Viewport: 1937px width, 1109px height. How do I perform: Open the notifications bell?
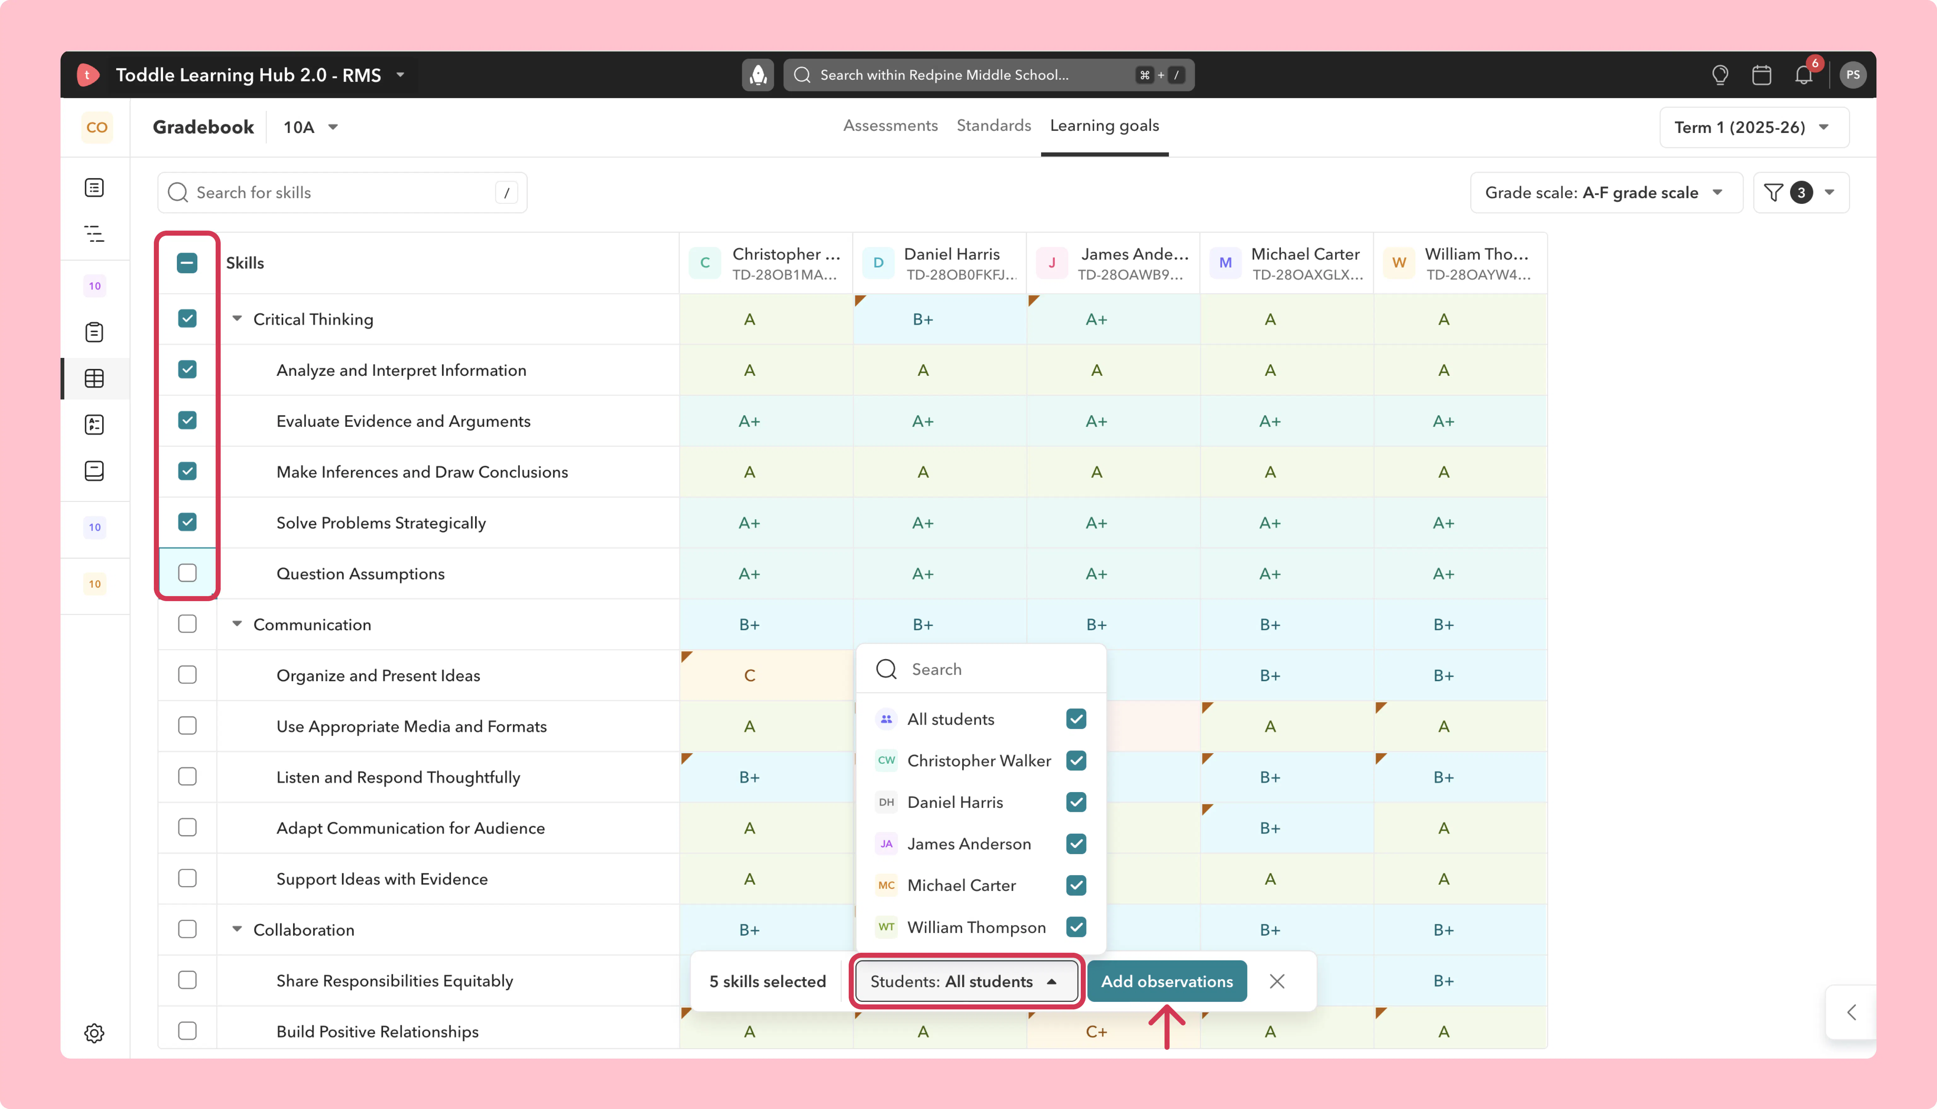1804,75
